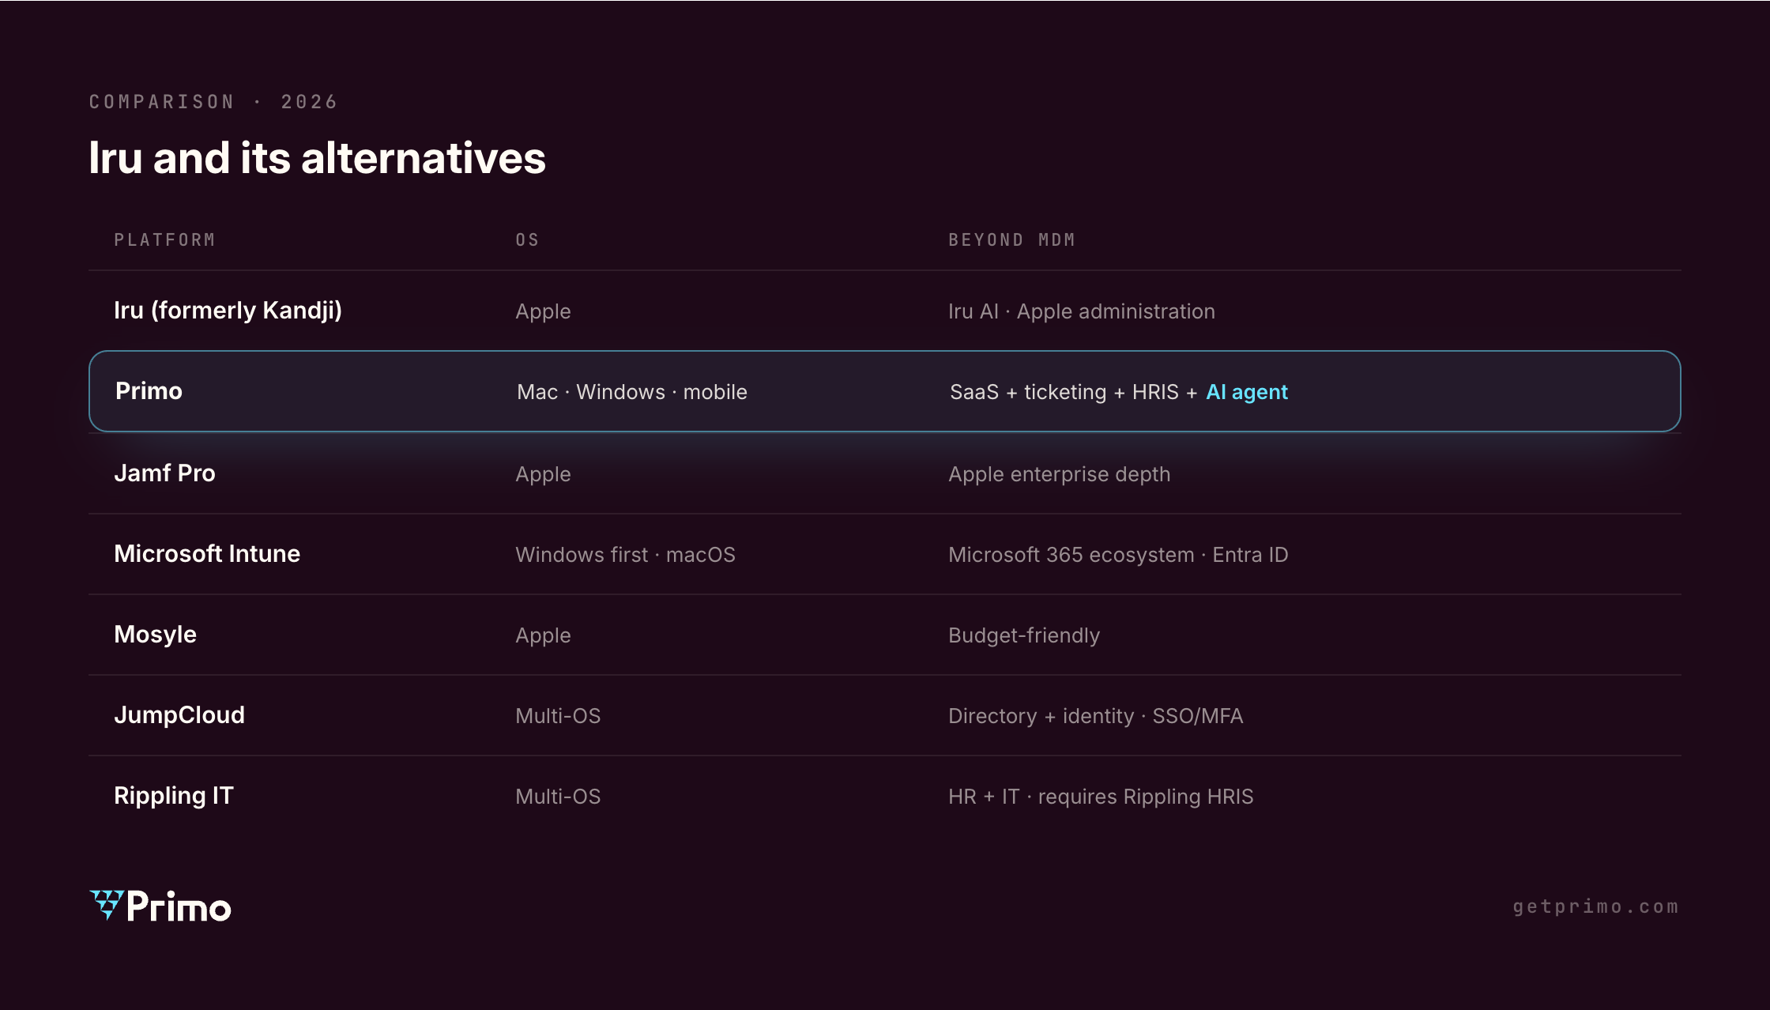Click the 'Budget-friendly' cell
This screenshot has height=1010, width=1770.
(1024, 635)
